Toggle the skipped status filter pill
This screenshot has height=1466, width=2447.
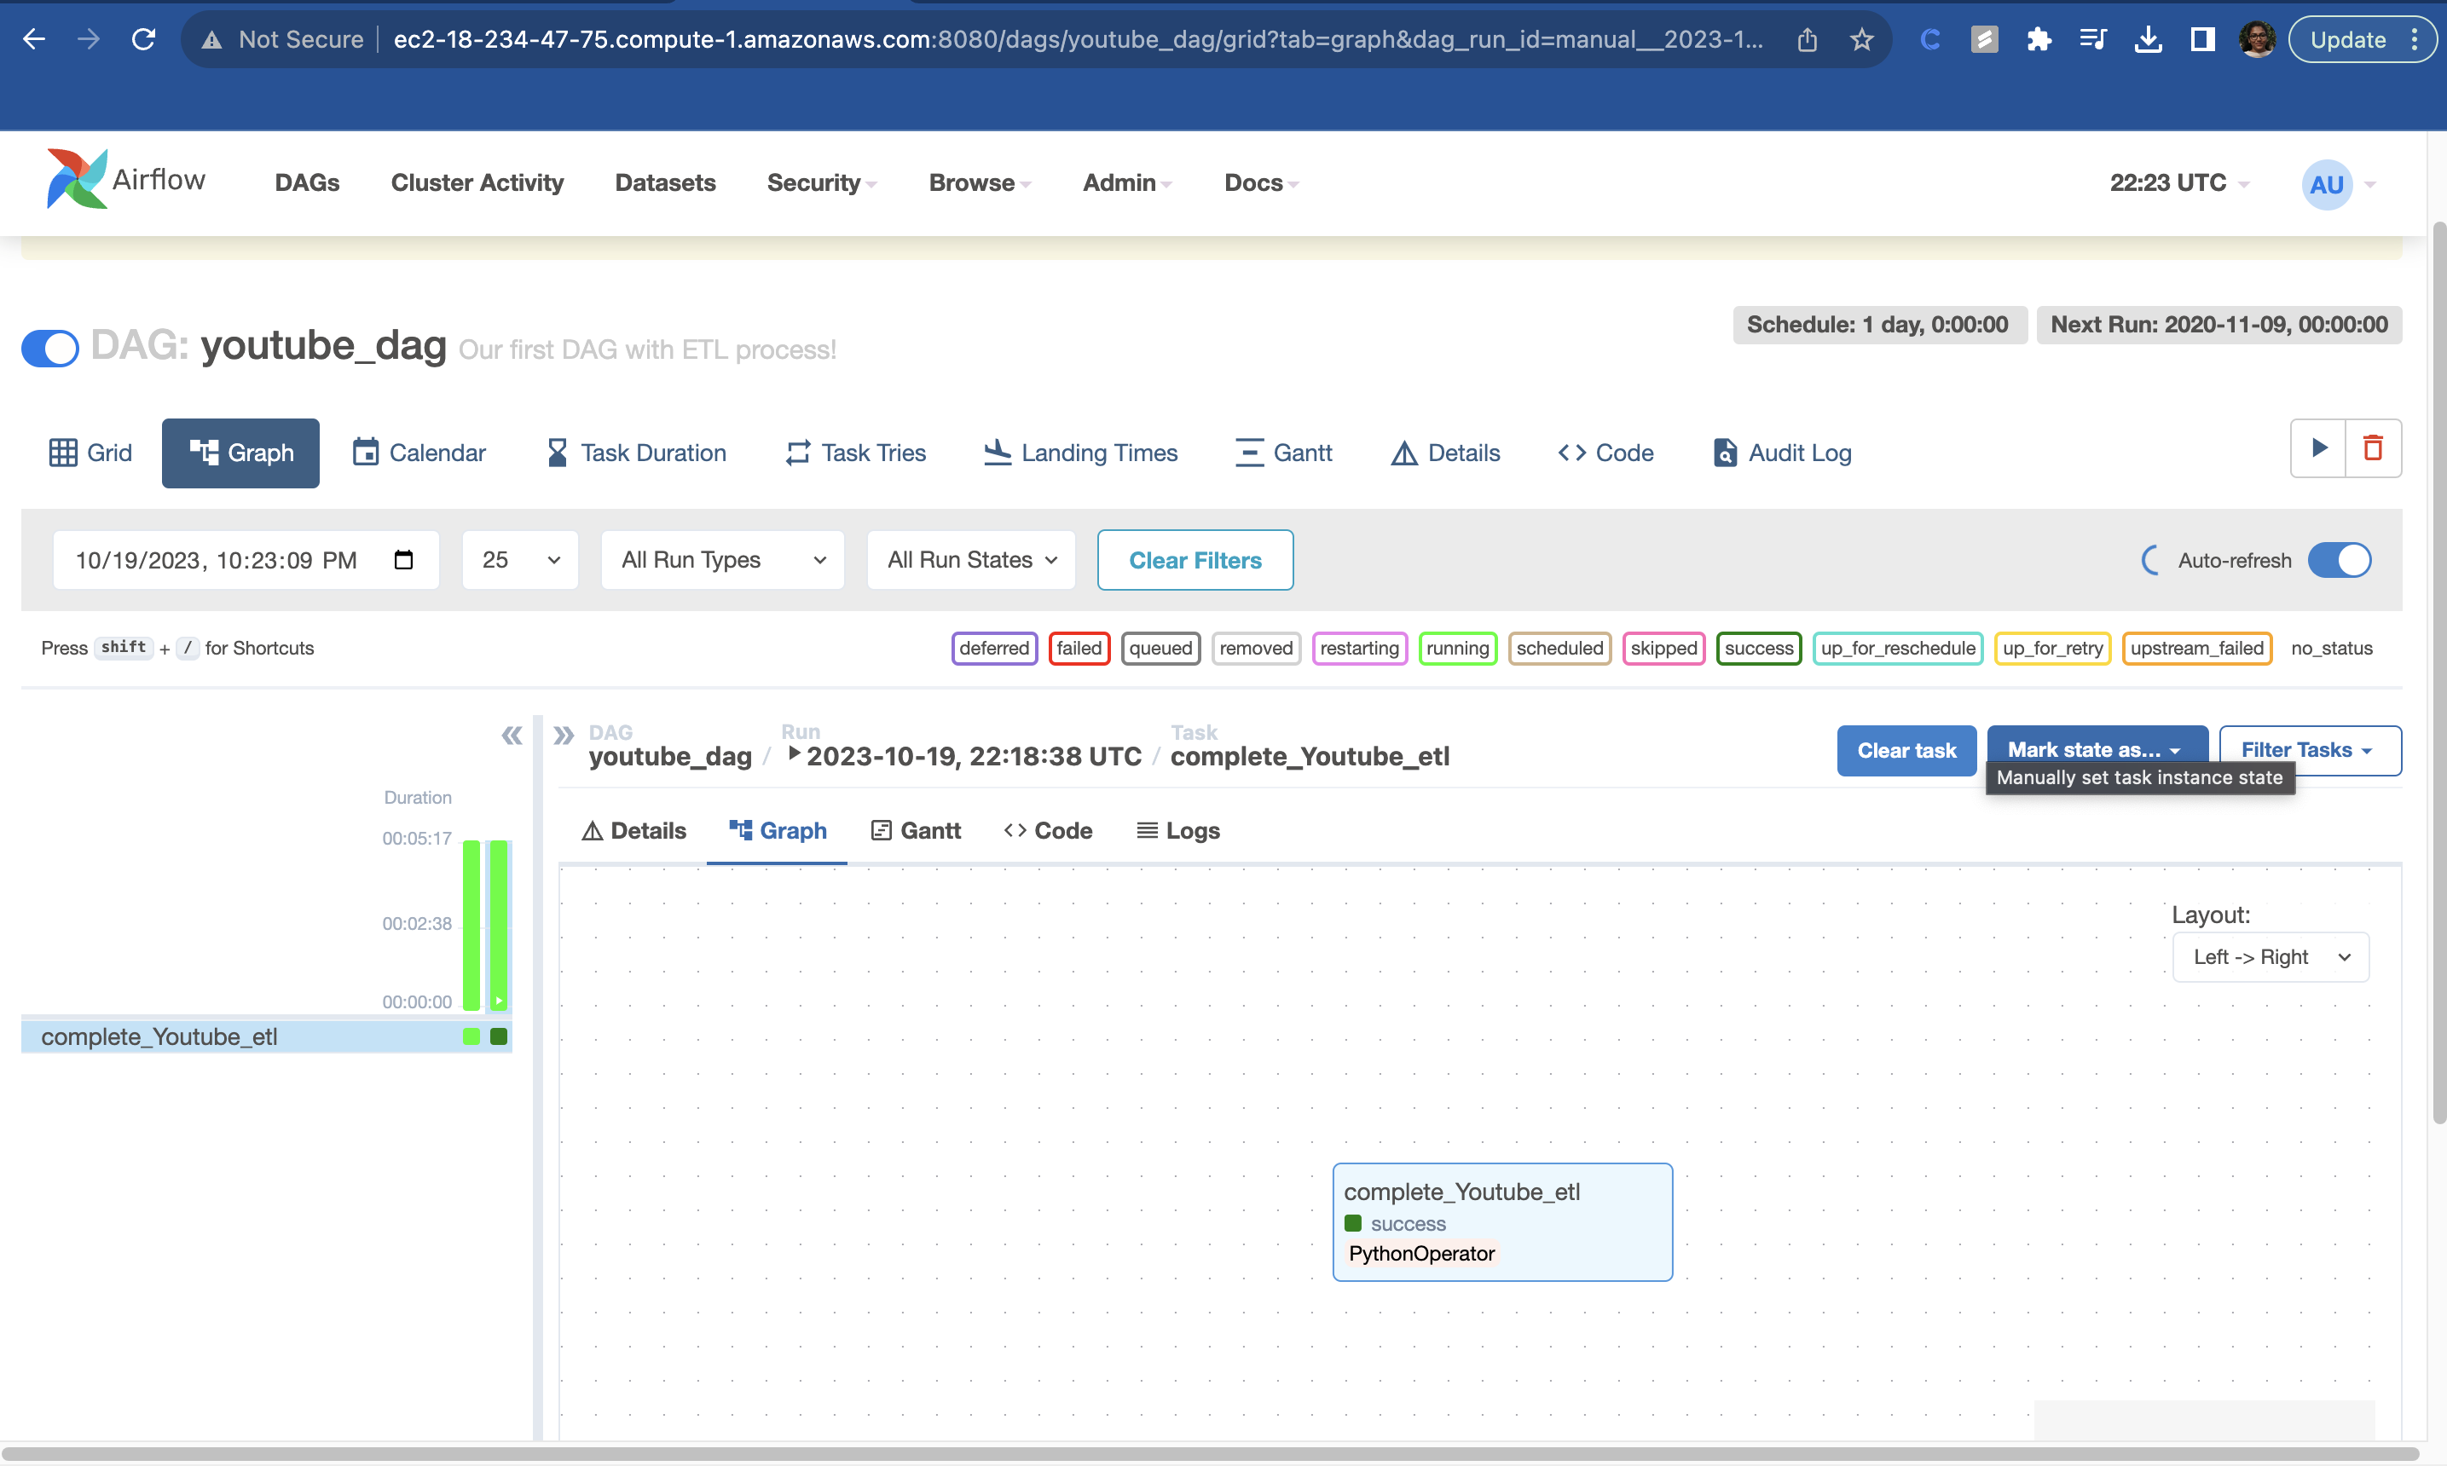coord(1663,648)
